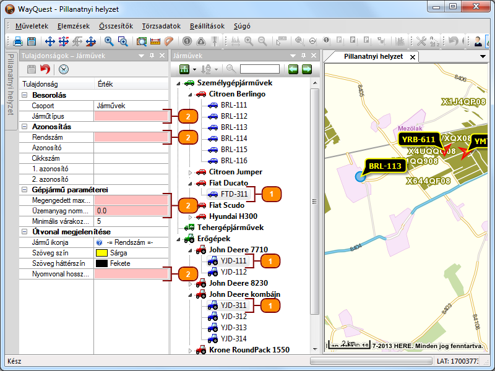The height and width of the screenshot is (371, 495).
Task: Click the BRL-113 label on the map
Action: [x=385, y=166]
